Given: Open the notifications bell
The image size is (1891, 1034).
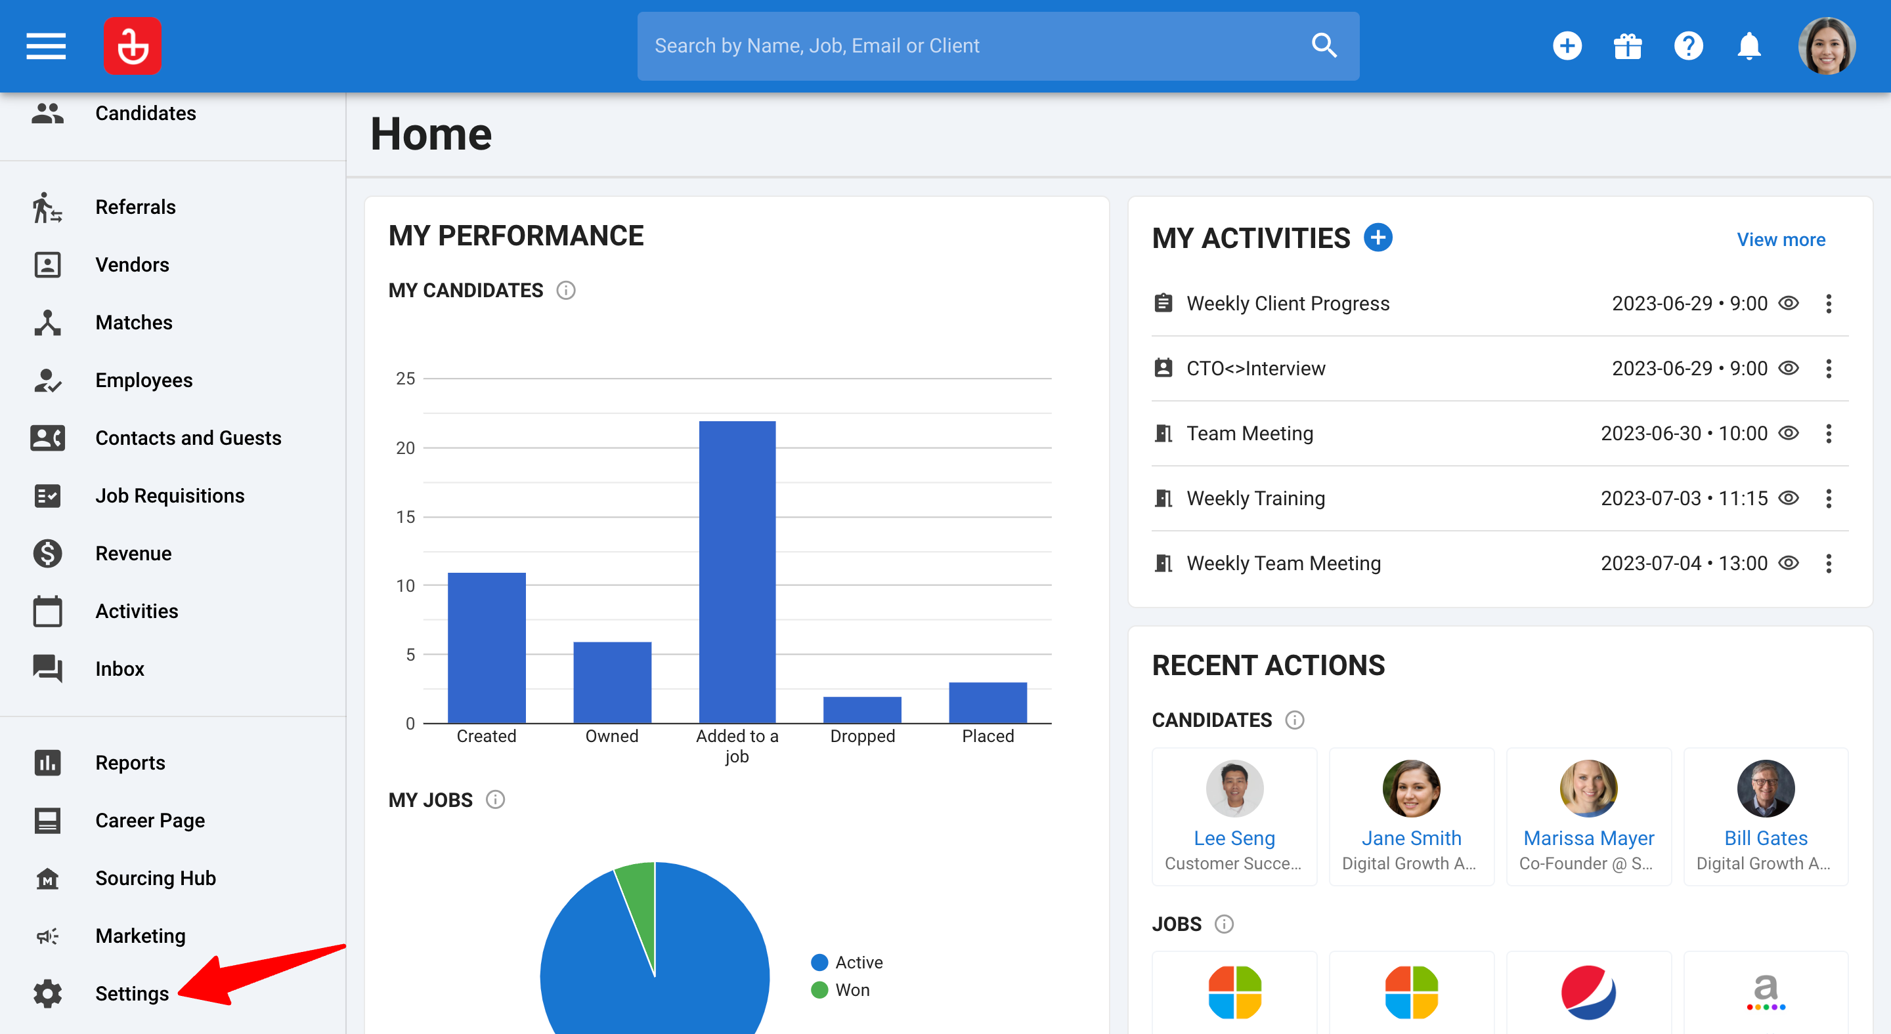Looking at the screenshot, I should [1749, 45].
